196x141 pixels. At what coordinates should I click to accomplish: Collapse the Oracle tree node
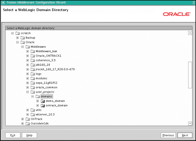(18, 42)
